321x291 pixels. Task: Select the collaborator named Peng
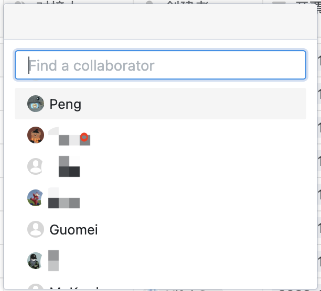(x=160, y=104)
